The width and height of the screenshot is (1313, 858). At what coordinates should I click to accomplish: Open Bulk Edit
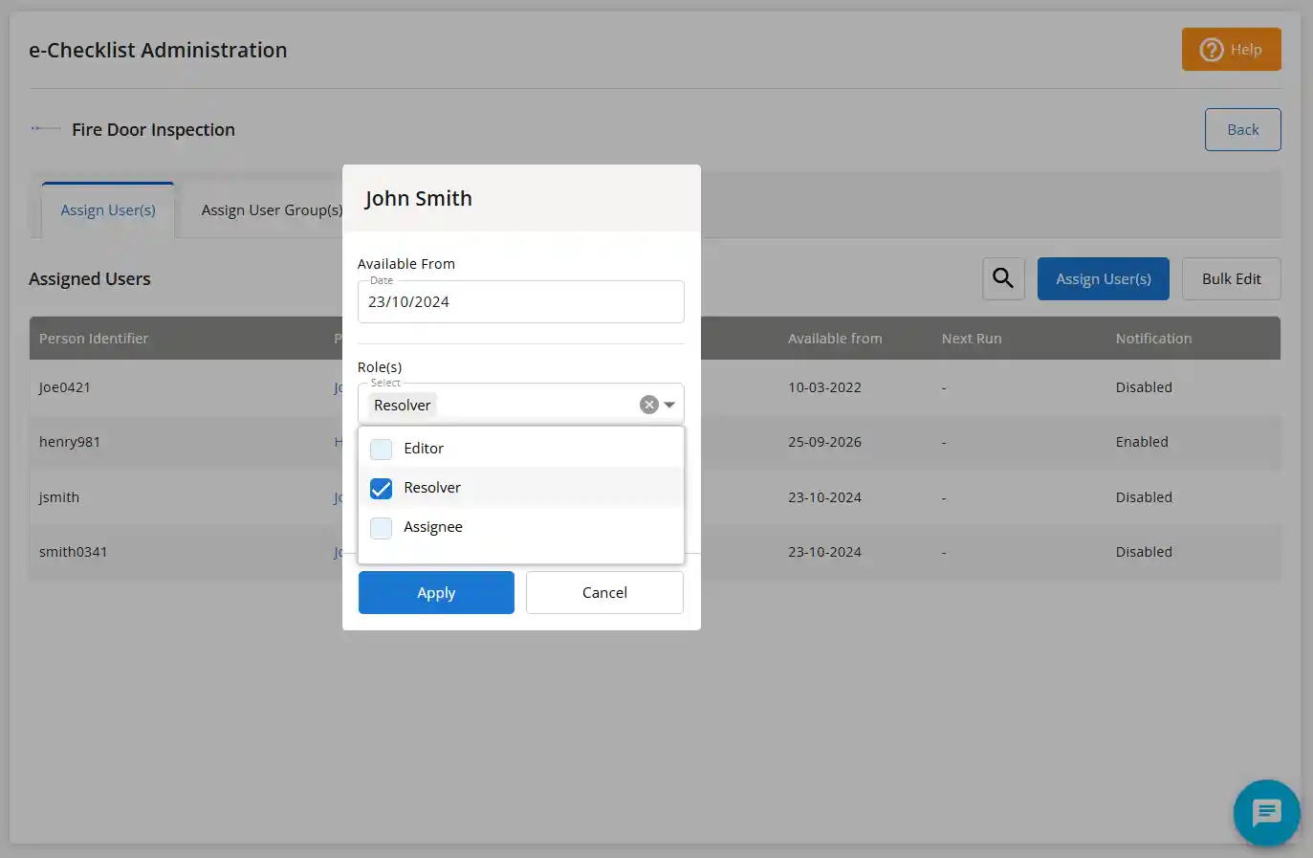[1231, 278]
